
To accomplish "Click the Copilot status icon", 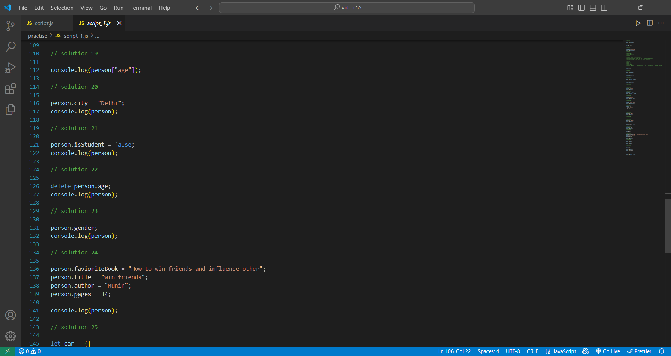I will point(585,351).
